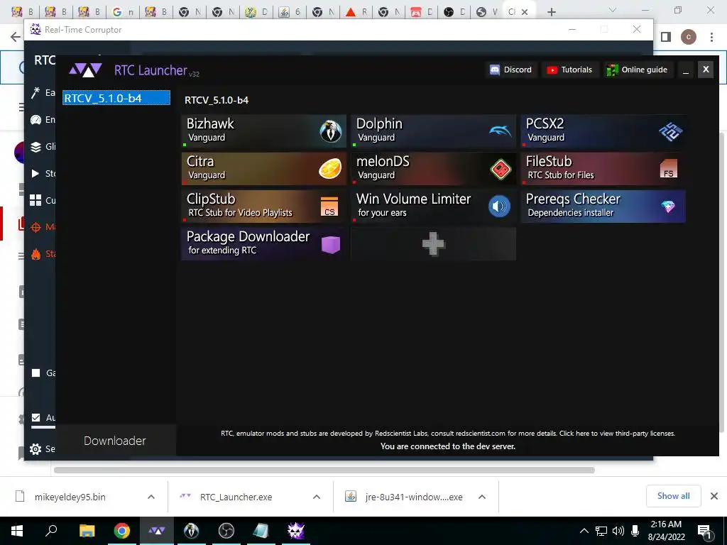
Task: Open File Explorer from taskbar
Action: [87, 531]
